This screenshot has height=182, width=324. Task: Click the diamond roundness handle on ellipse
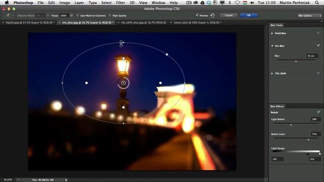tap(167, 55)
